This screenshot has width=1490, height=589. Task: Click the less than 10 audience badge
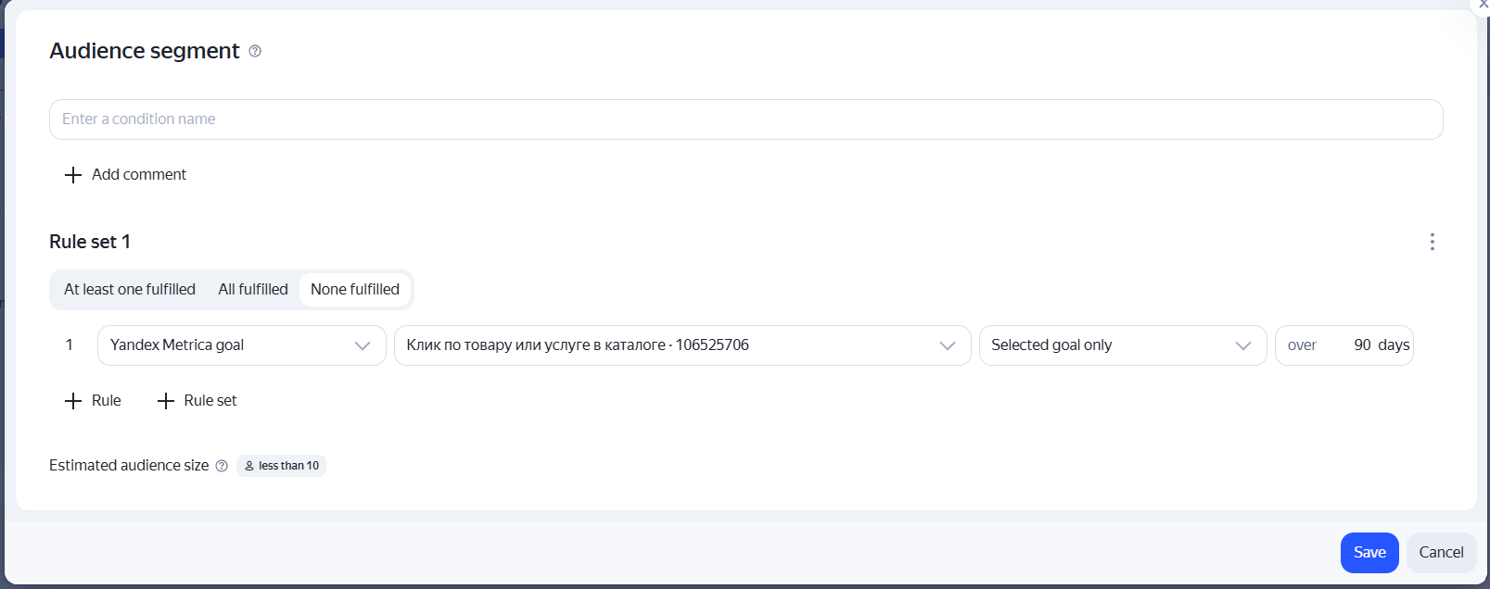(x=281, y=466)
